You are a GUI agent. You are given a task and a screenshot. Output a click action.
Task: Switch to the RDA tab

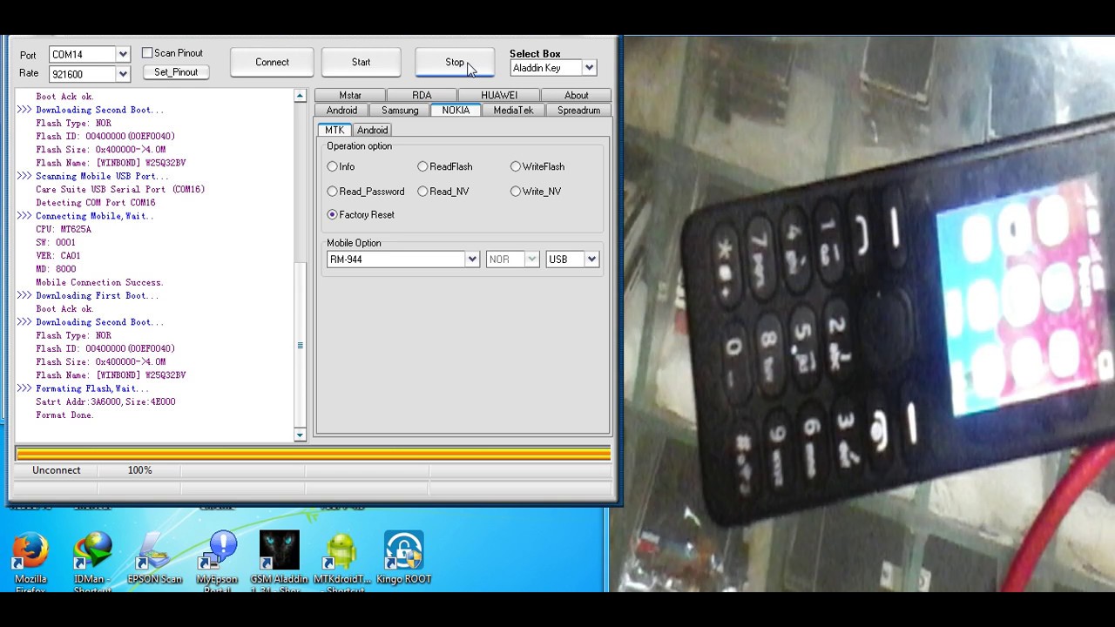coord(422,96)
